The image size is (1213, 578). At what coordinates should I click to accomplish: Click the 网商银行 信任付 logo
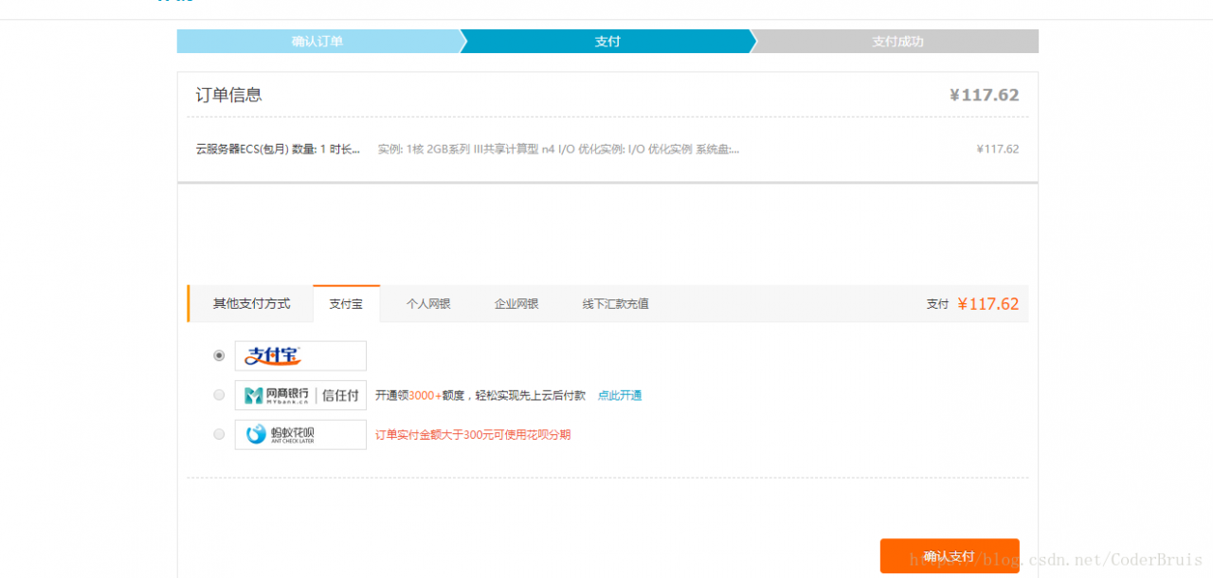[300, 395]
